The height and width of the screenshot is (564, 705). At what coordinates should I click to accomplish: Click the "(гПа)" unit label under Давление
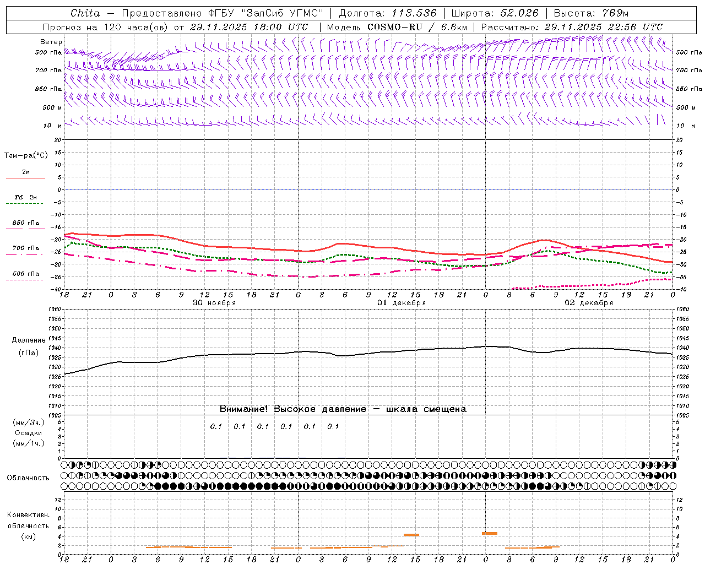[x=29, y=353]
